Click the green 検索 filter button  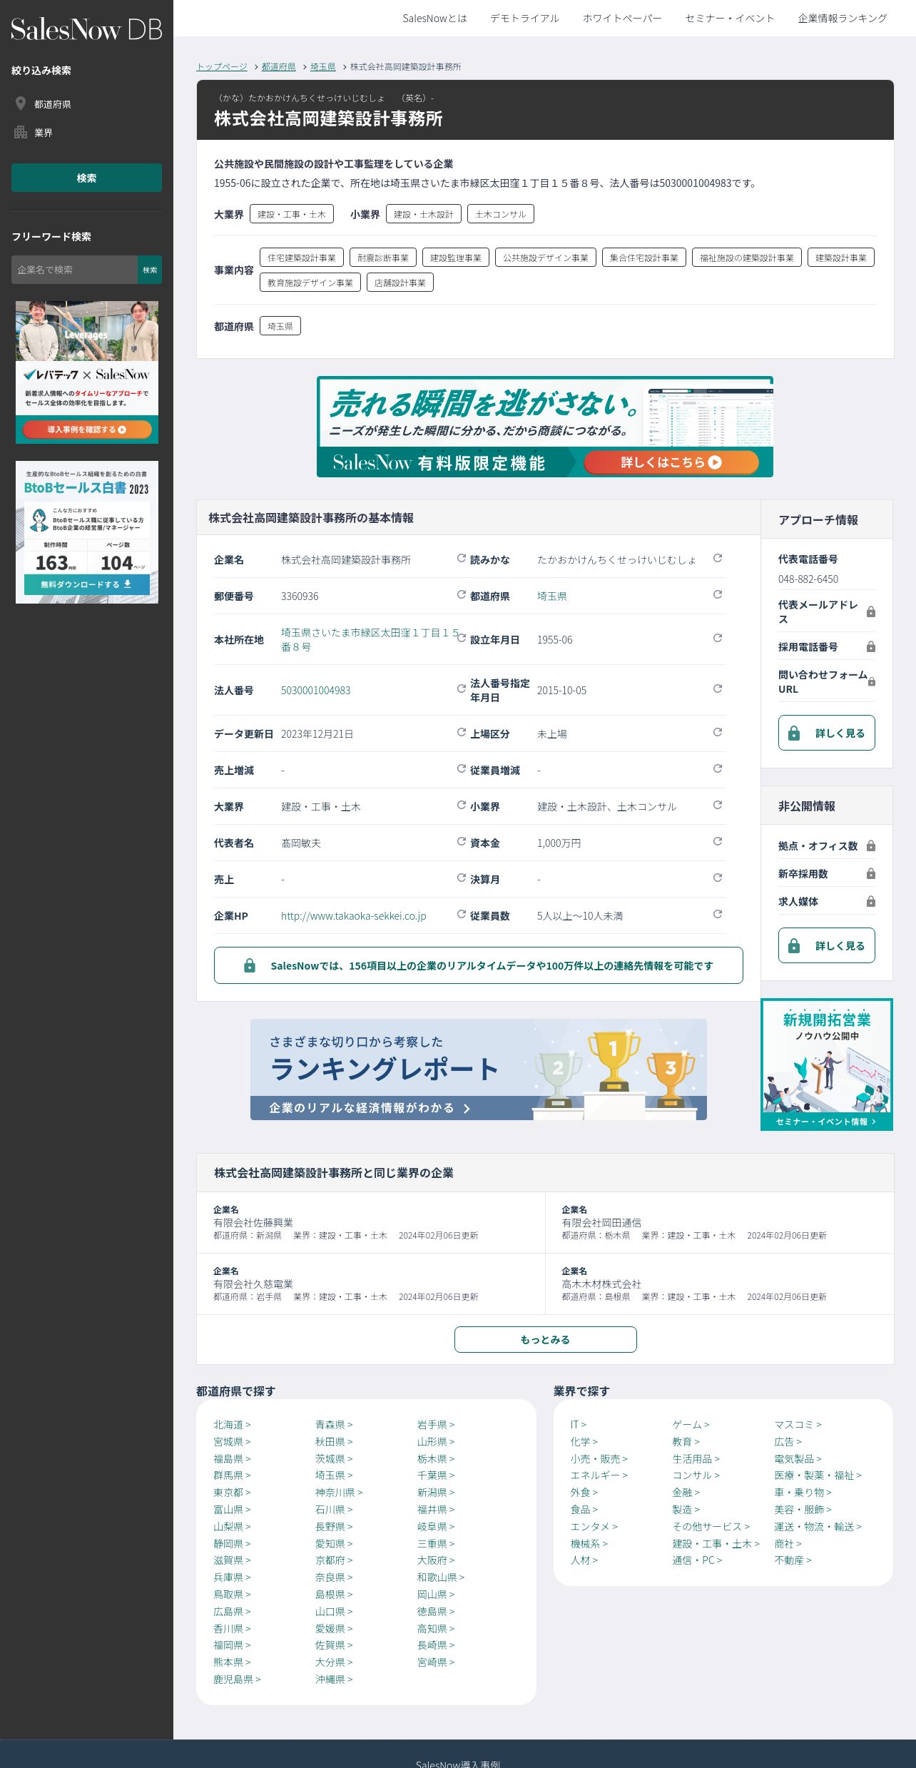[x=86, y=178]
